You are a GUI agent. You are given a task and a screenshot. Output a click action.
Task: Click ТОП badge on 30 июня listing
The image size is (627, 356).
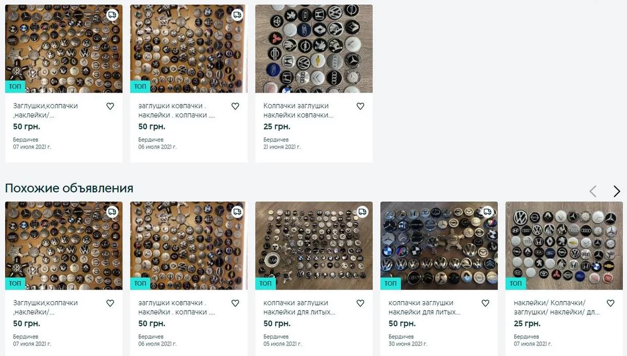[x=390, y=283]
